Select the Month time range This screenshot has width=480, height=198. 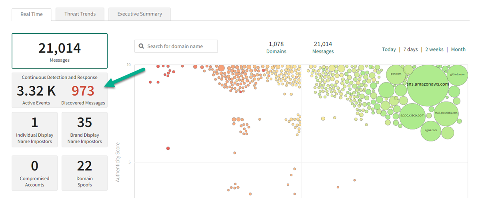point(458,49)
